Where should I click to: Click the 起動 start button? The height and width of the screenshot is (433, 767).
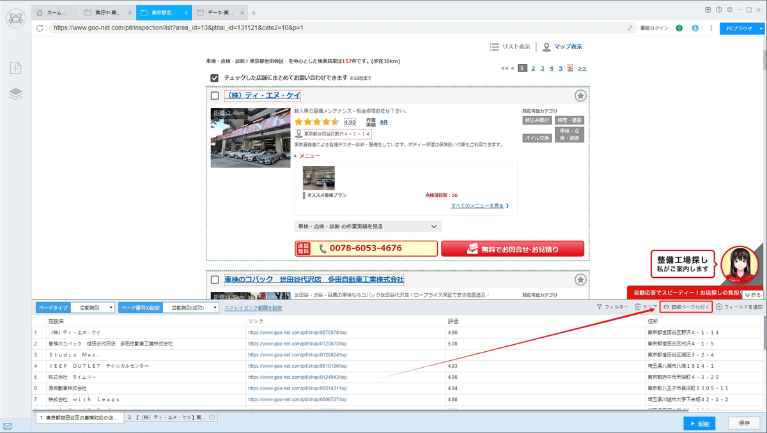[x=699, y=423]
